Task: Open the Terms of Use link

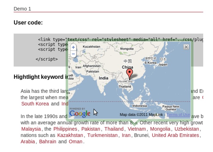Action: (178, 115)
